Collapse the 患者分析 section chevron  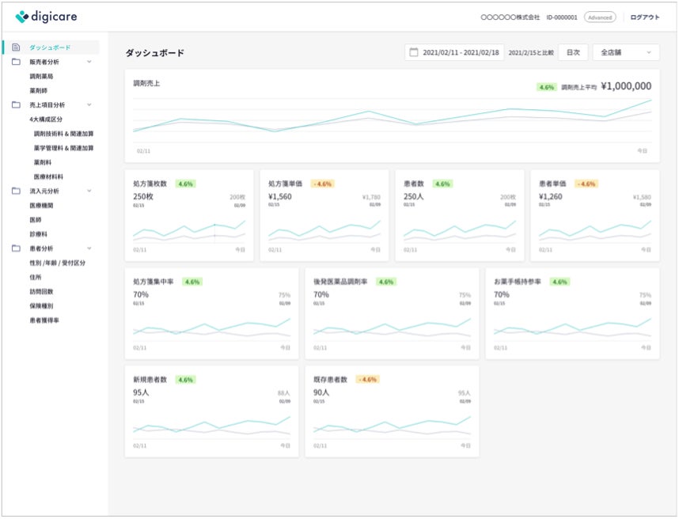pos(89,248)
